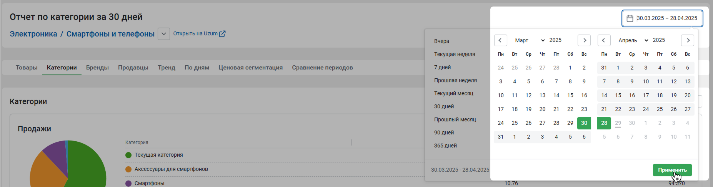Select the Текущая неделя preset
The height and width of the screenshot is (187, 713).
point(455,54)
